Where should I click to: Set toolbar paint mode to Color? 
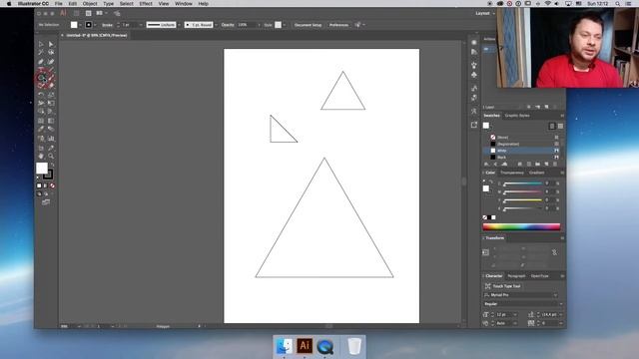click(39, 185)
